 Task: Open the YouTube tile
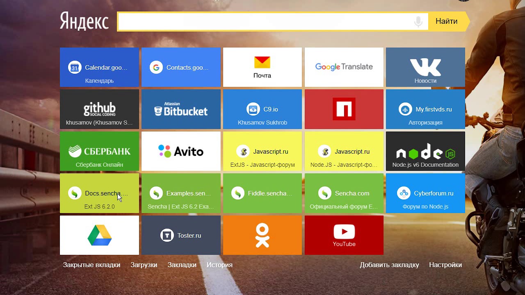click(344, 235)
